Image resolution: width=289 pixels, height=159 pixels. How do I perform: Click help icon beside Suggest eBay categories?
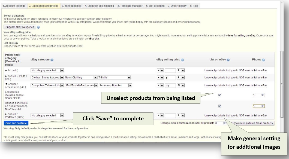point(38,27)
